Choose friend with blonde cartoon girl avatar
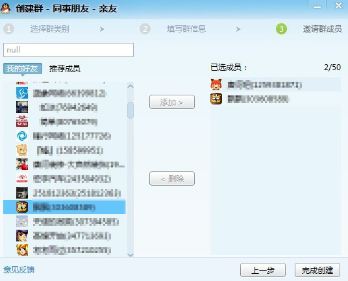 coord(65,250)
